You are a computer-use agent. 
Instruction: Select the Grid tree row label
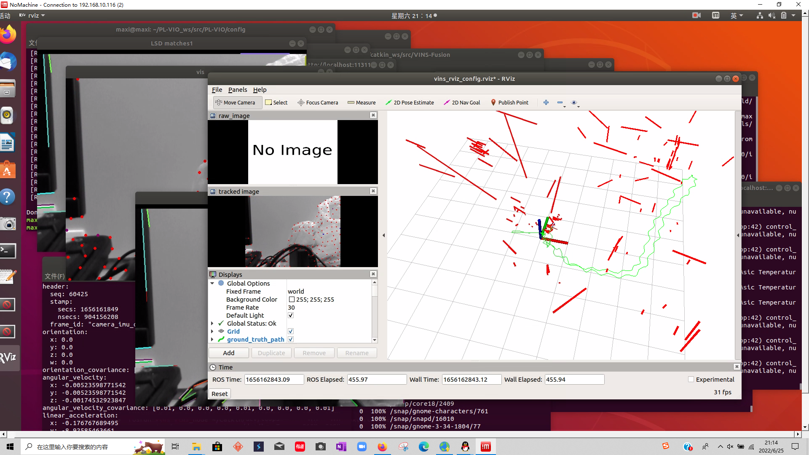[233, 332]
